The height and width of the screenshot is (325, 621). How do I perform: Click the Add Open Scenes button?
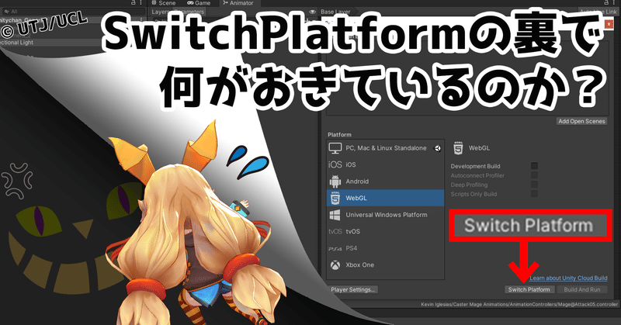pos(581,121)
